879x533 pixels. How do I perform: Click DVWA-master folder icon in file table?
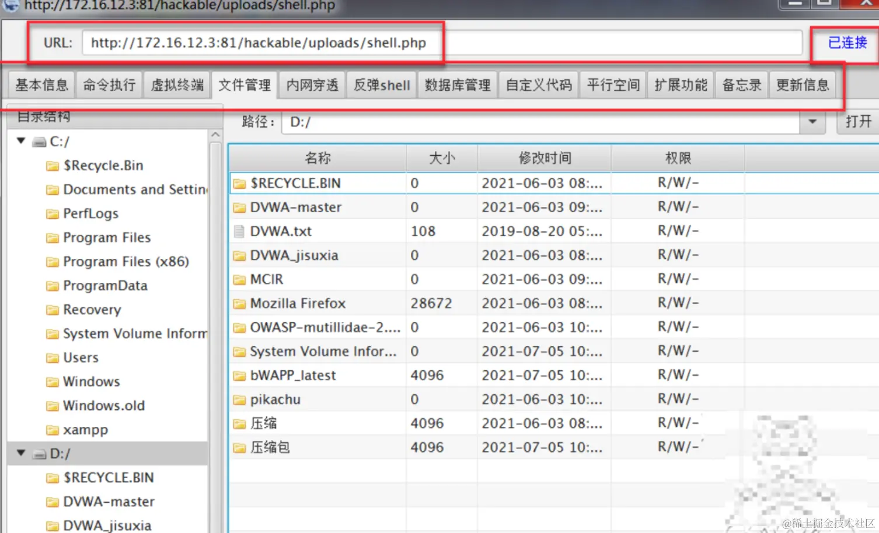click(239, 208)
